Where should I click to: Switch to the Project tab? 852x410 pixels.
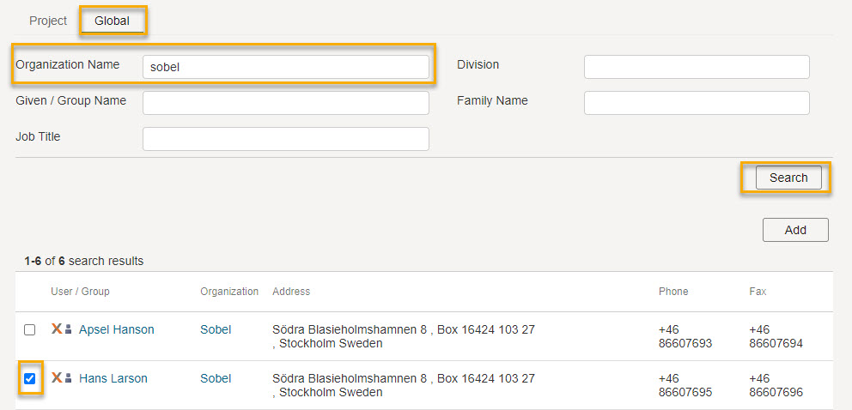(48, 21)
